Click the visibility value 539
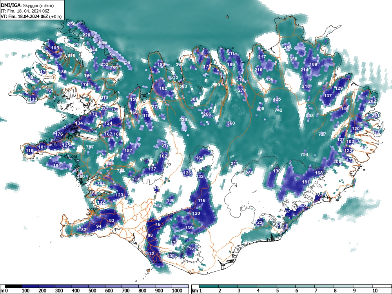The image size is (392, 294). [183, 120]
